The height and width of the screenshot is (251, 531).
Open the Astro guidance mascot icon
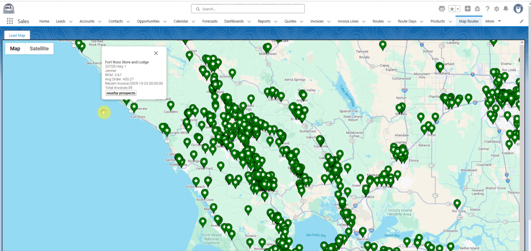pyautogui.click(x=442, y=9)
